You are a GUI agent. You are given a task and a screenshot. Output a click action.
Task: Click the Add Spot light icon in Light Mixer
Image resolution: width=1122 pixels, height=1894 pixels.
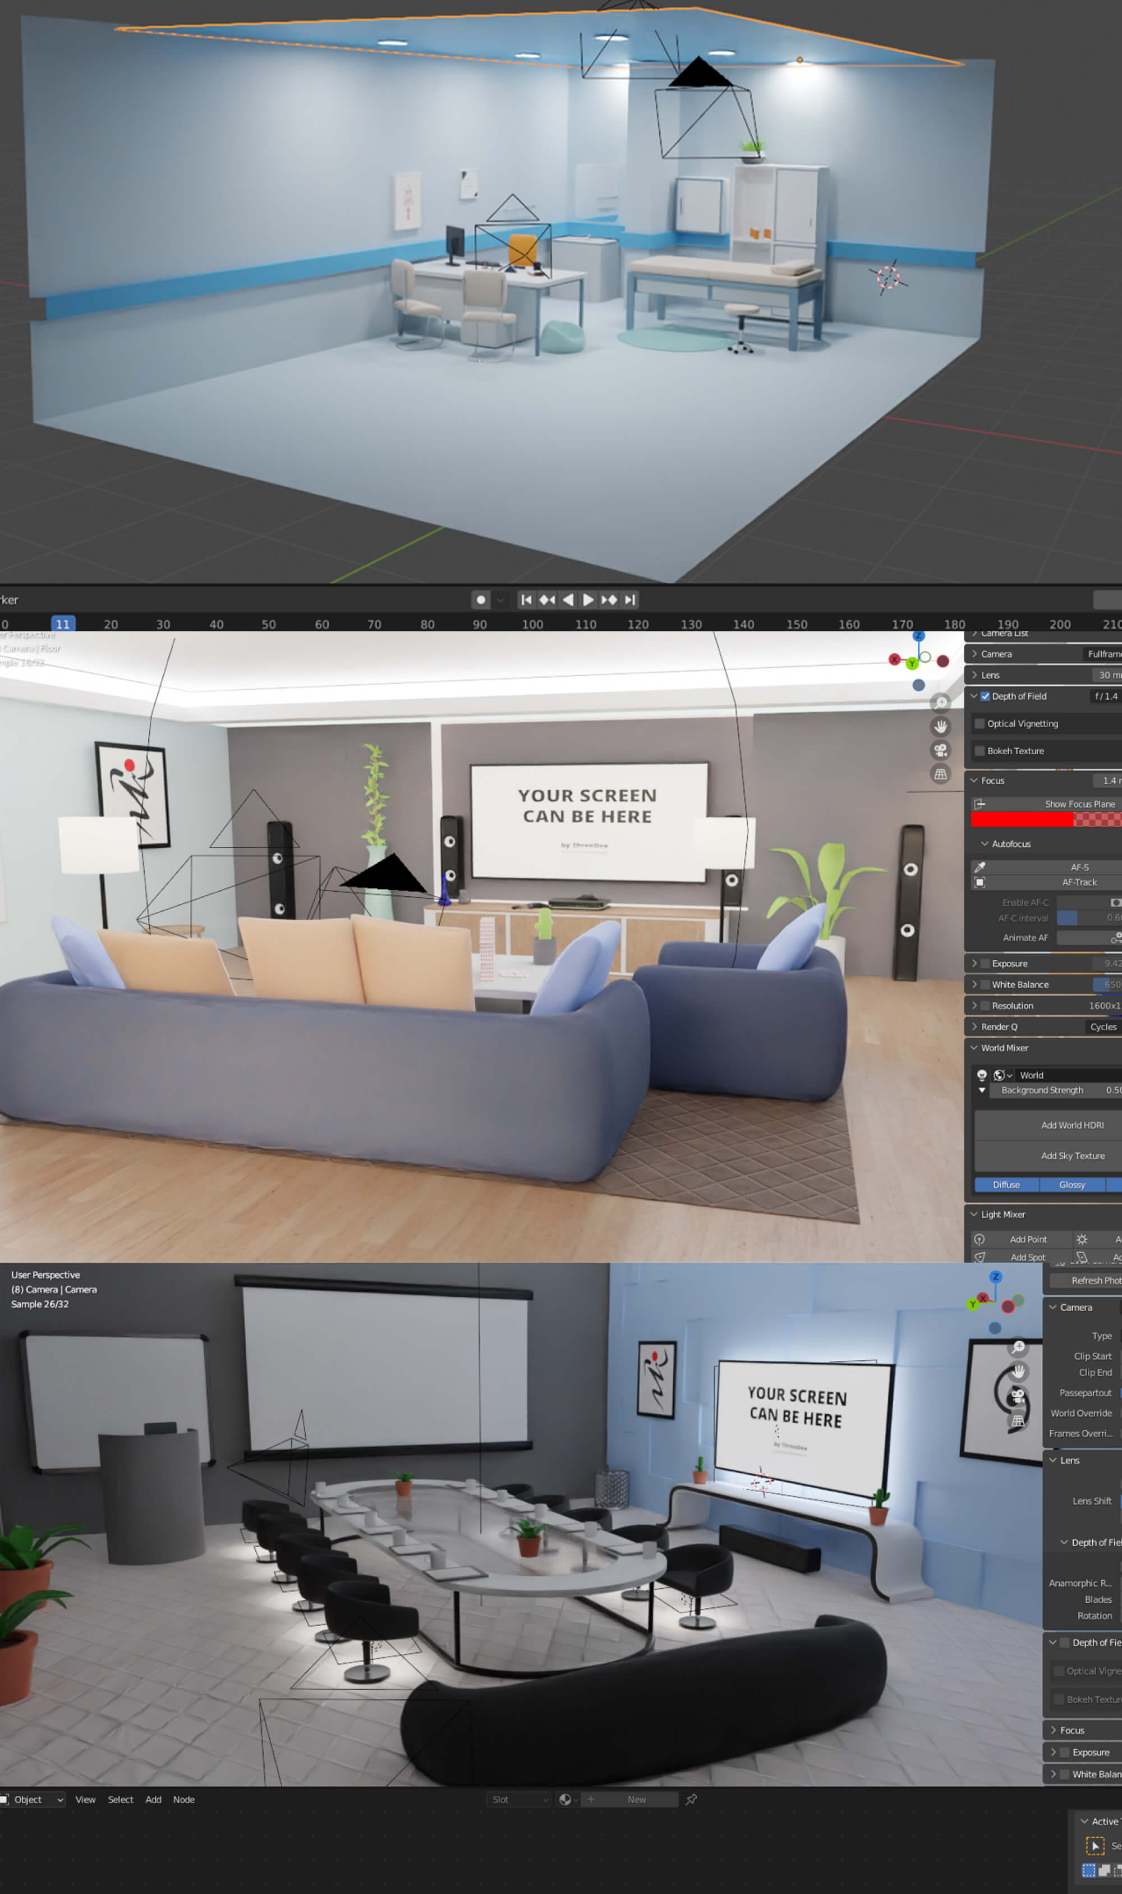pos(979,1256)
